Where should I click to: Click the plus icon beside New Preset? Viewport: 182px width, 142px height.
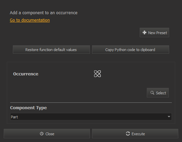pos(144,32)
